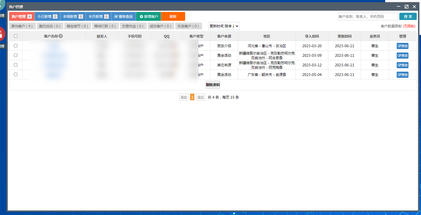421x215 pixels.
Task: Switch to the 今日新增 tab
Action: click(x=47, y=16)
